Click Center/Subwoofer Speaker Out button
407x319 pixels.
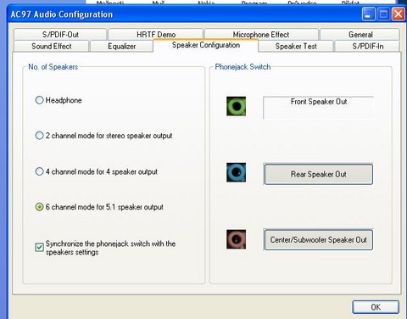pos(319,240)
